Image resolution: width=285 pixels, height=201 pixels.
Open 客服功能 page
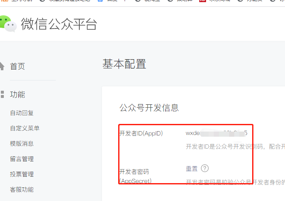22,190
